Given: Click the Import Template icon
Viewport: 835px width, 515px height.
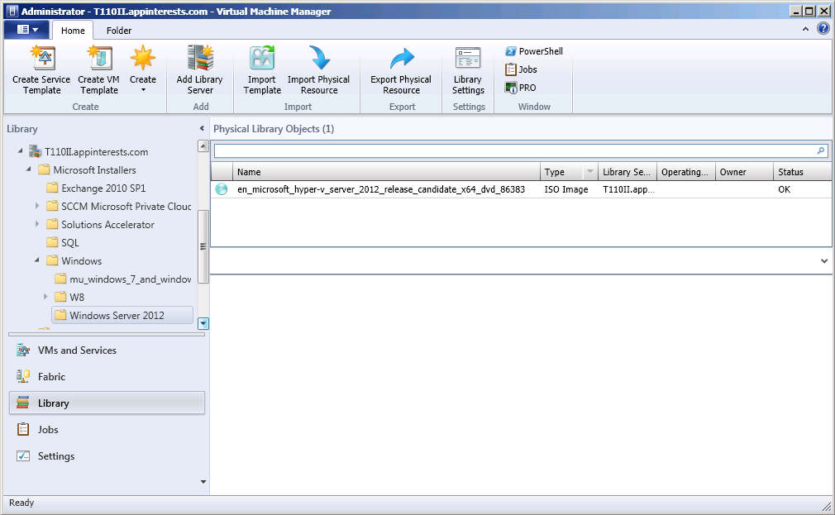Looking at the screenshot, I should point(262,60).
